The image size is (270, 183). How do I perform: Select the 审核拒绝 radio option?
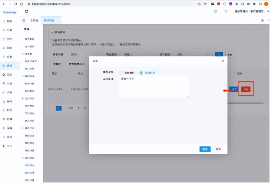pos(147,73)
